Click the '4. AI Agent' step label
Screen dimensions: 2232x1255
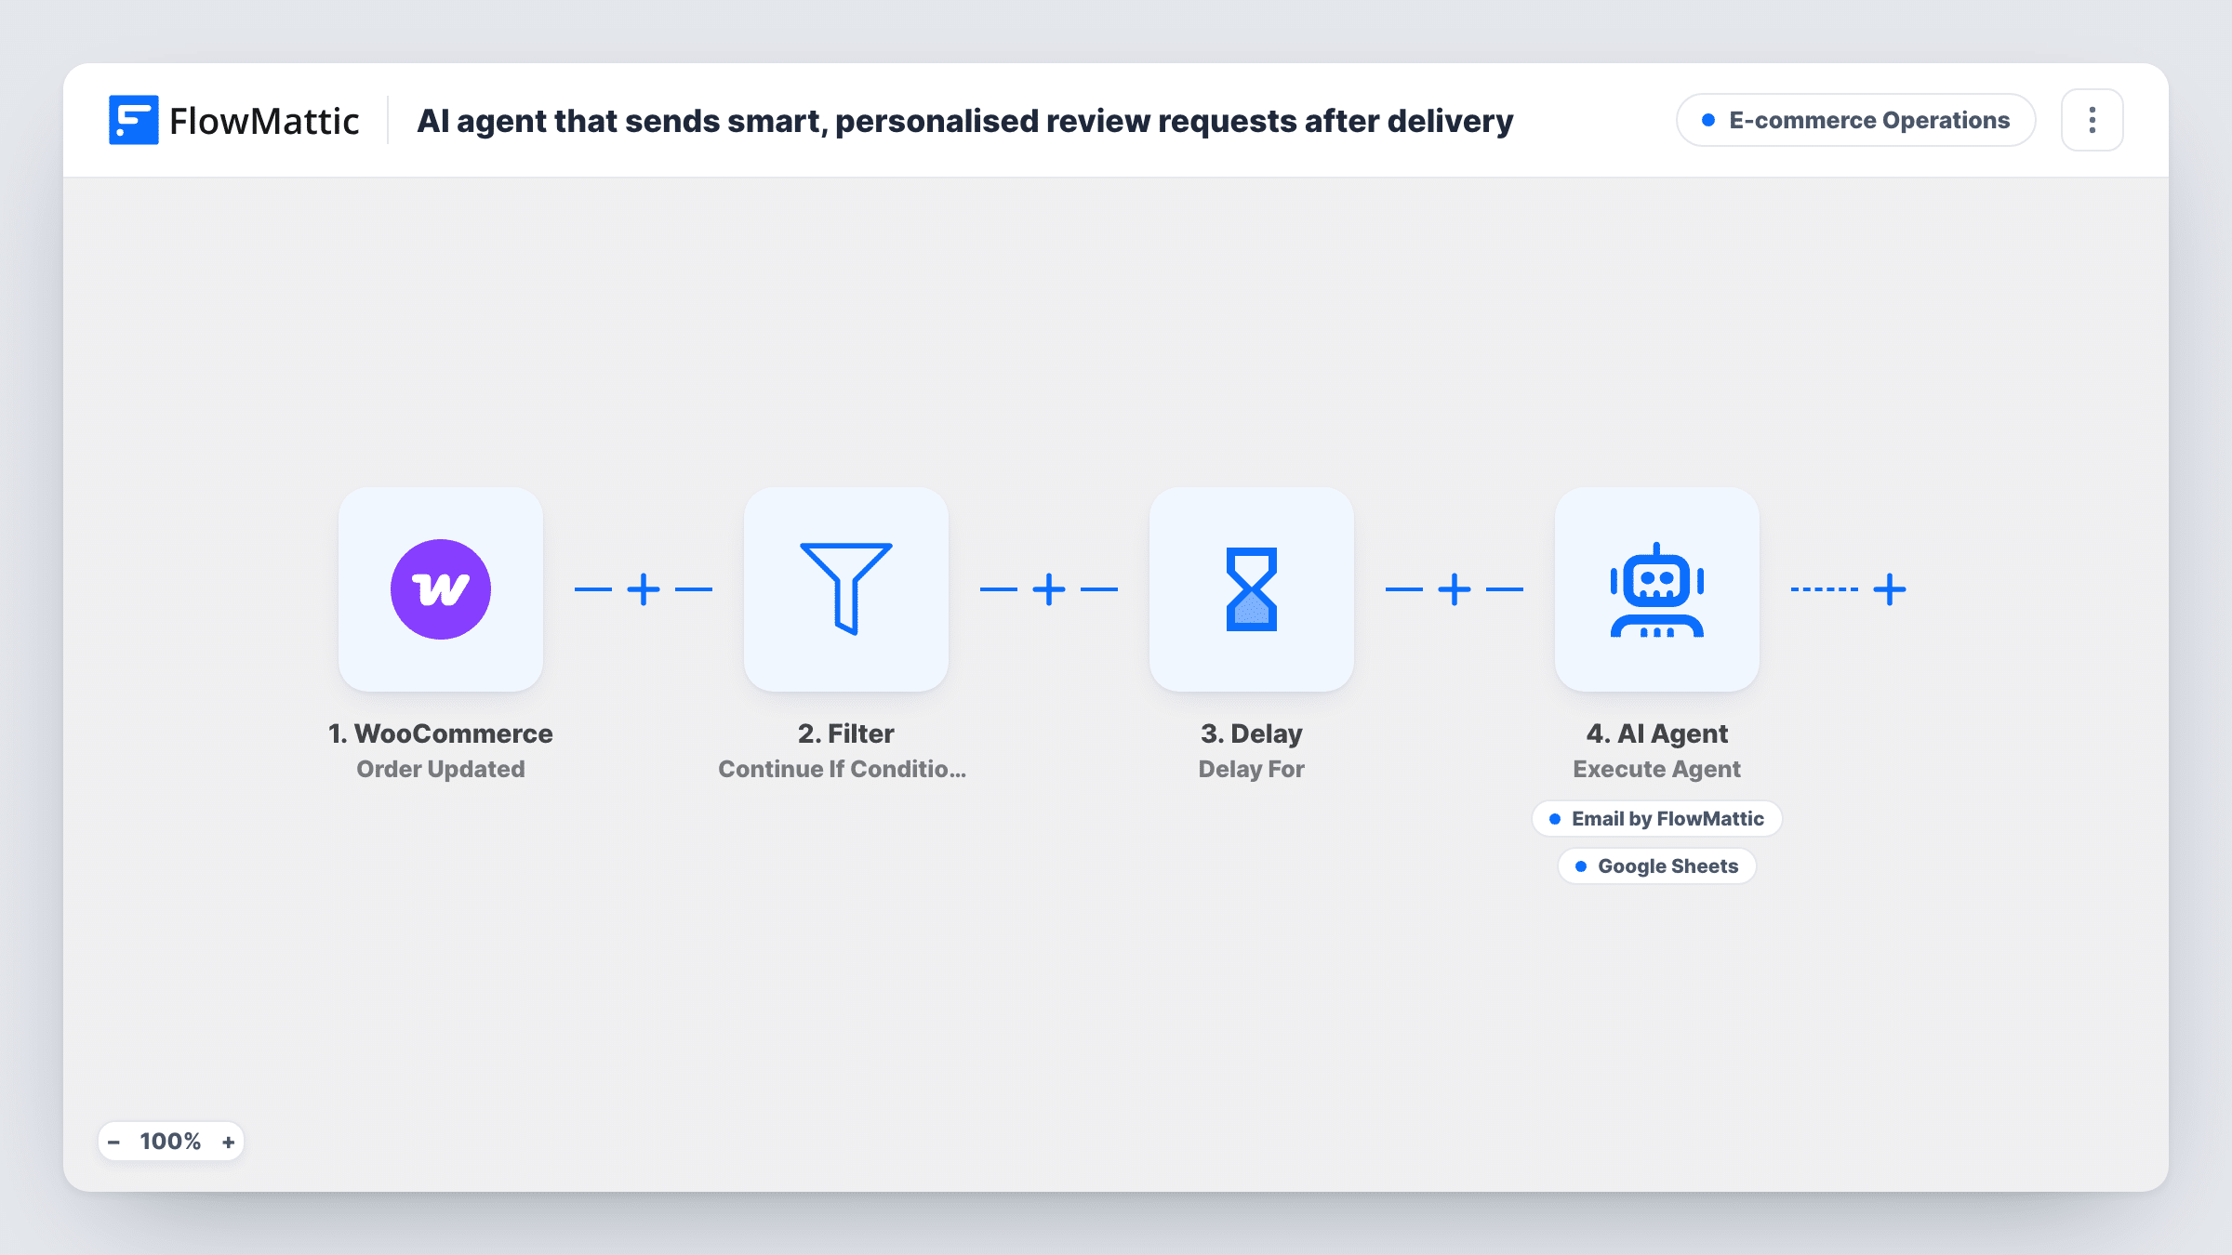(x=1657, y=733)
